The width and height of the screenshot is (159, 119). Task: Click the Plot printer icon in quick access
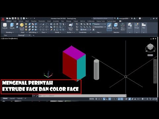(x=24, y=19)
